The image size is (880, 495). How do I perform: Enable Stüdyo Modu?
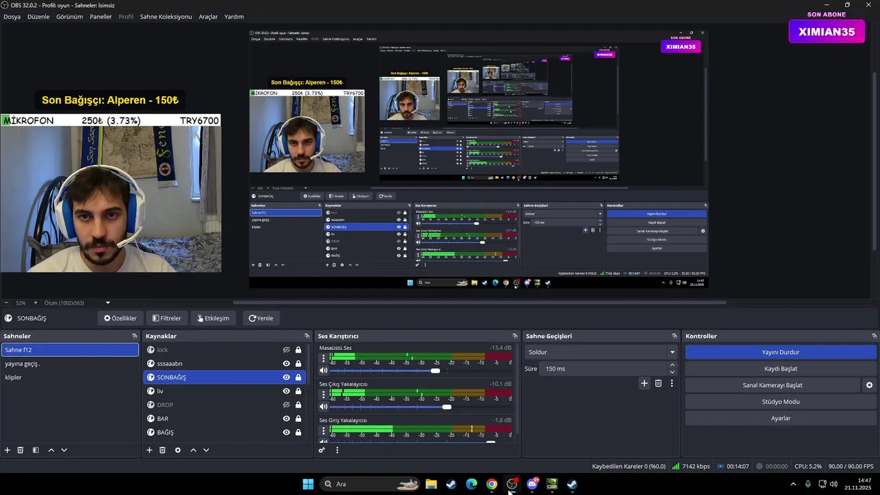pyautogui.click(x=780, y=401)
